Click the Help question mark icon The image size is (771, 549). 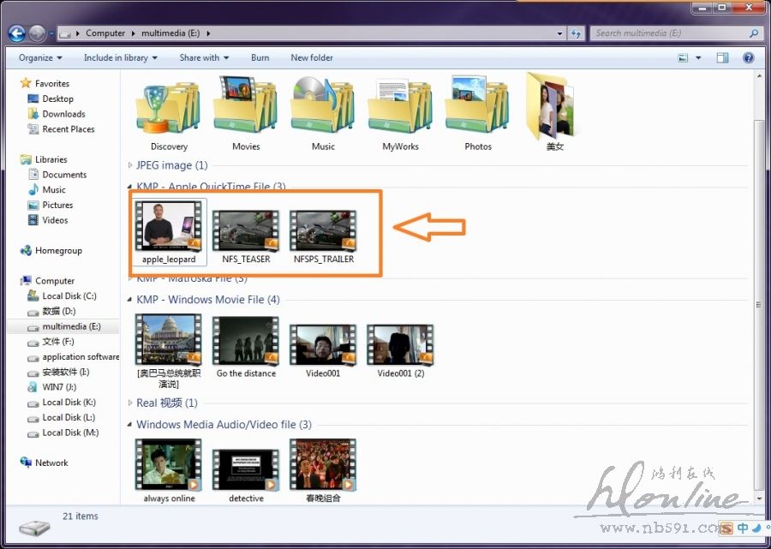(x=748, y=58)
